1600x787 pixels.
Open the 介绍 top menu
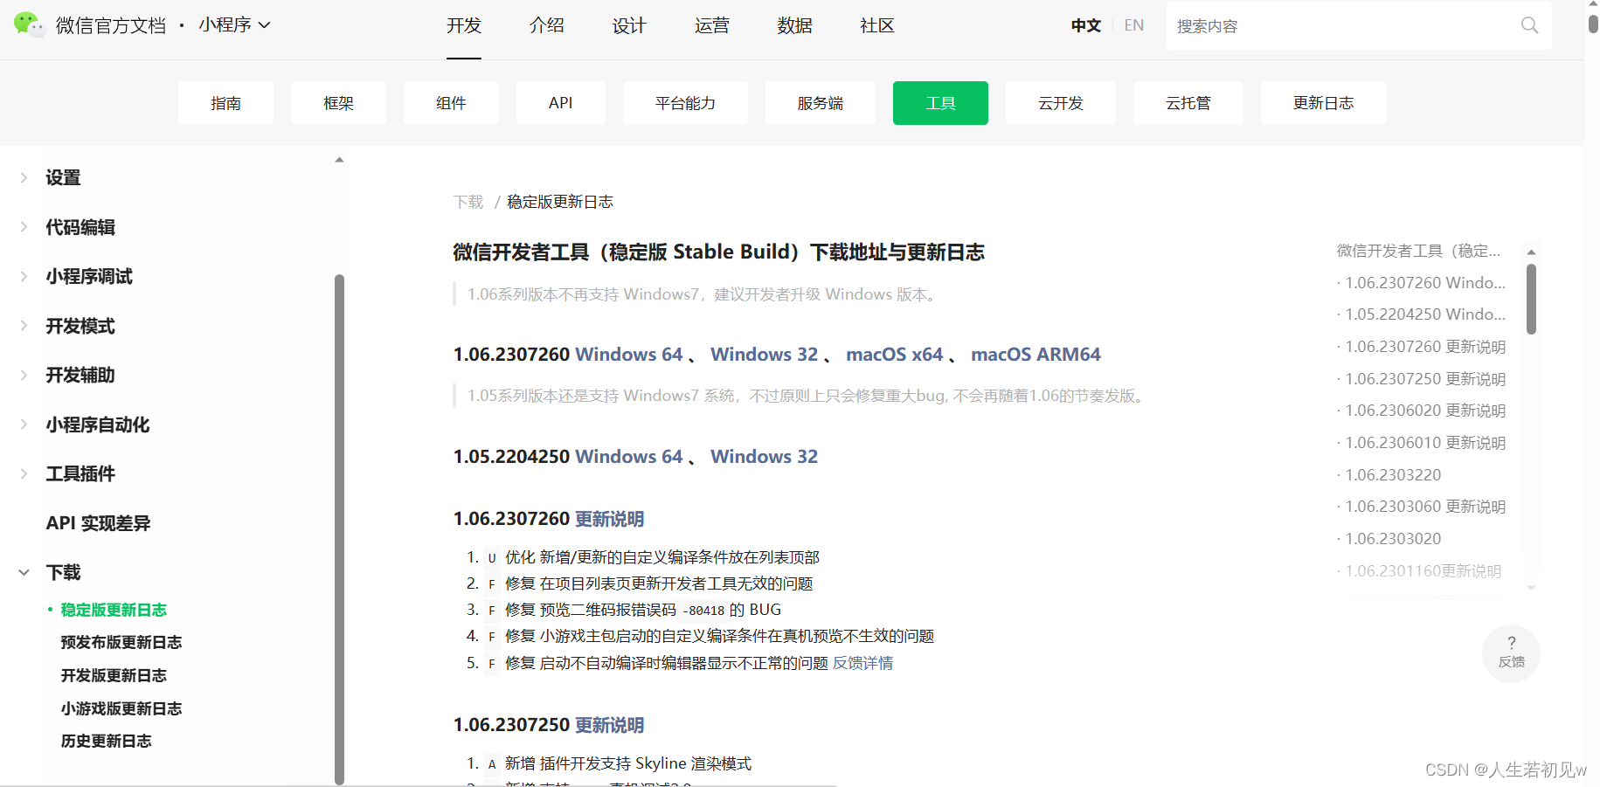tap(547, 25)
